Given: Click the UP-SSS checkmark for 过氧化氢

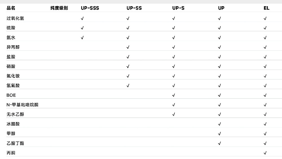Looking at the screenshot, I should (x=82, y=19).
